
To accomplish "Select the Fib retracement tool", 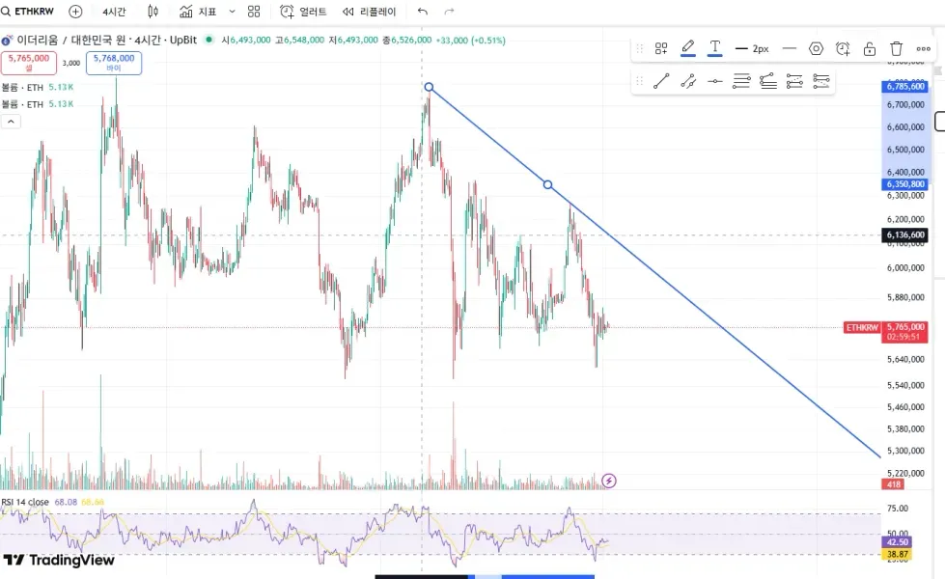I will click(741, 81).
